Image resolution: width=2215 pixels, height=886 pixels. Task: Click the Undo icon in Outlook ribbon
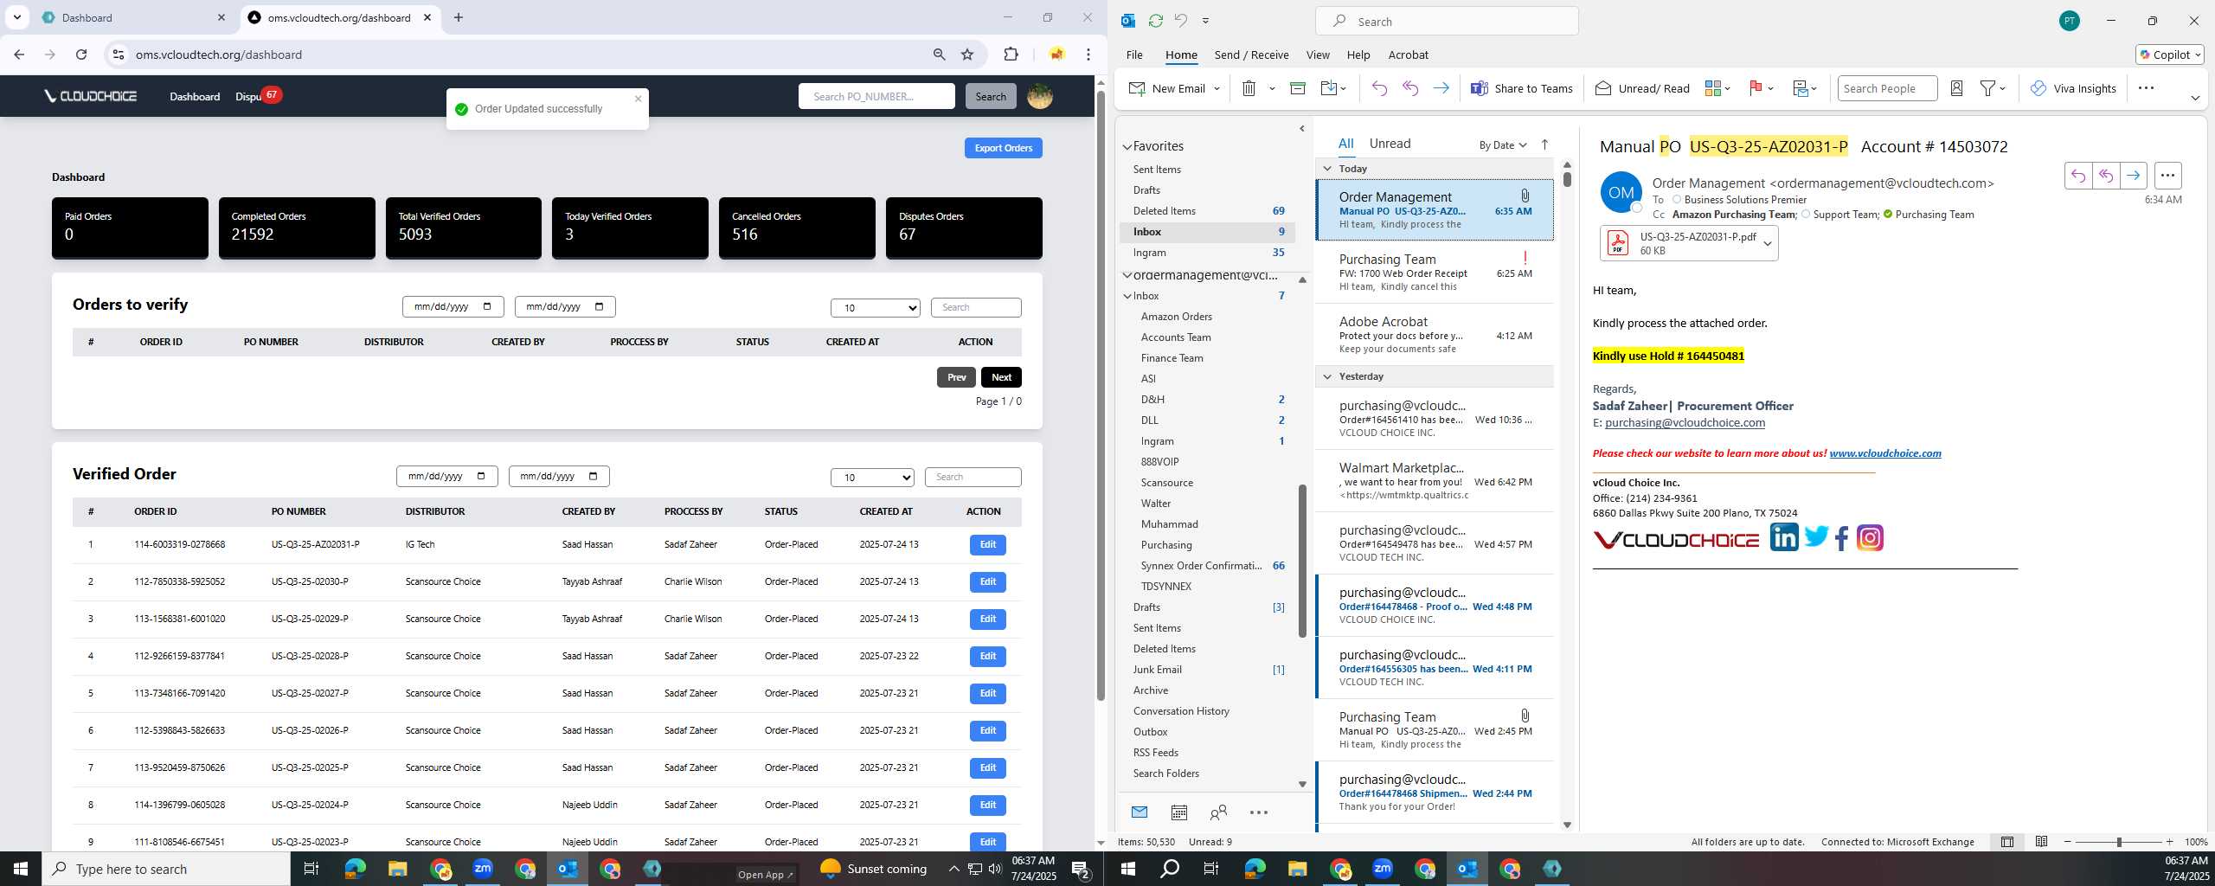1379,88
